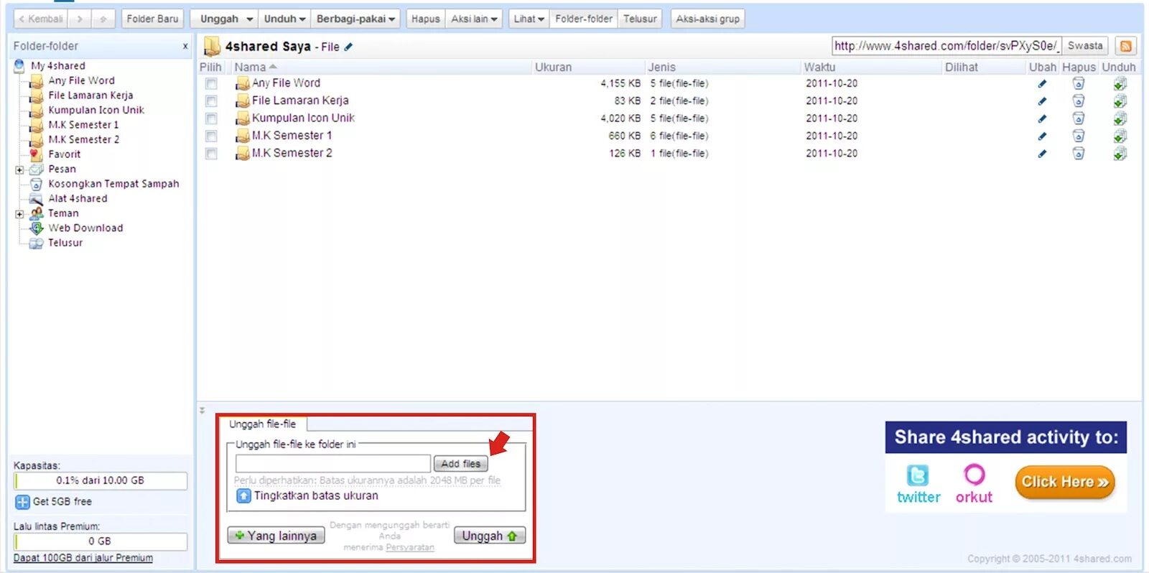Delete File Lamaran Kerja using its trash icon

1079,101
